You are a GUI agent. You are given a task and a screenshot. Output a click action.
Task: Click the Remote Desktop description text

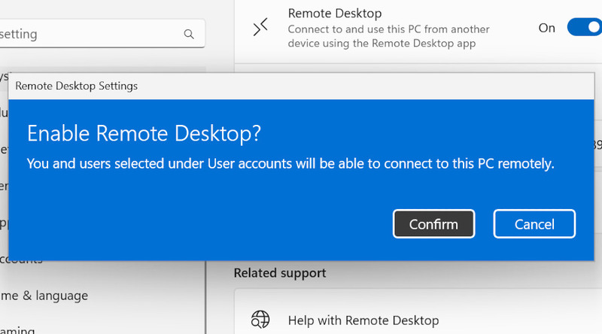tap(388, 36)
